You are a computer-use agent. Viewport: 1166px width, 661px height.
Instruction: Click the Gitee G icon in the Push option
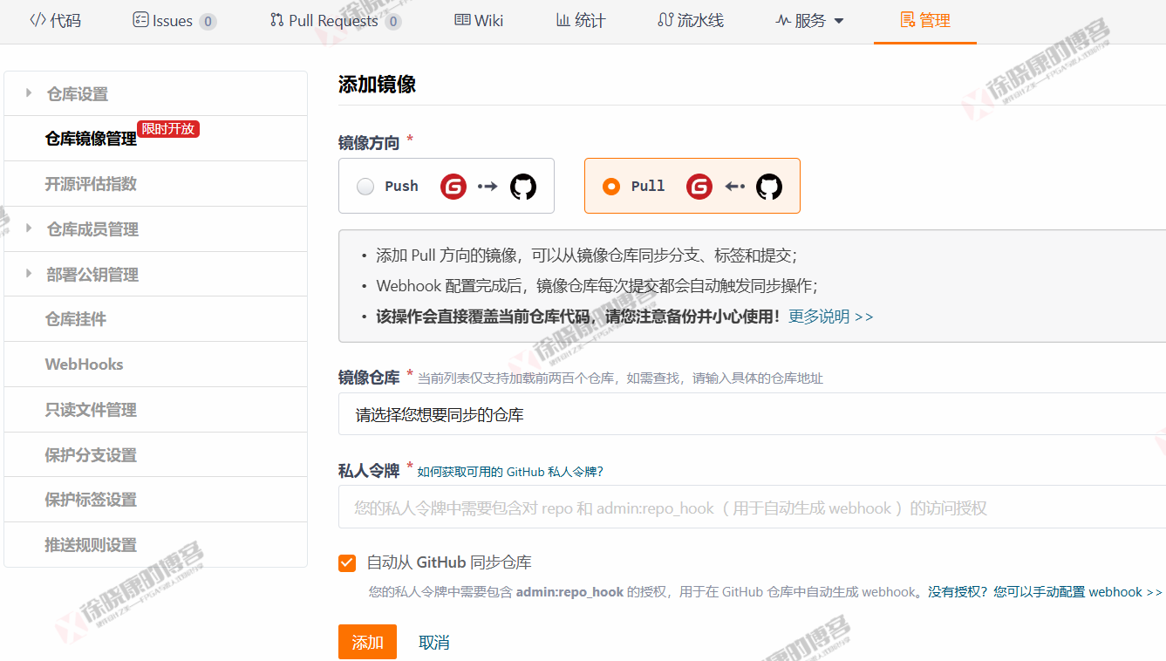(x=453, y=186)
